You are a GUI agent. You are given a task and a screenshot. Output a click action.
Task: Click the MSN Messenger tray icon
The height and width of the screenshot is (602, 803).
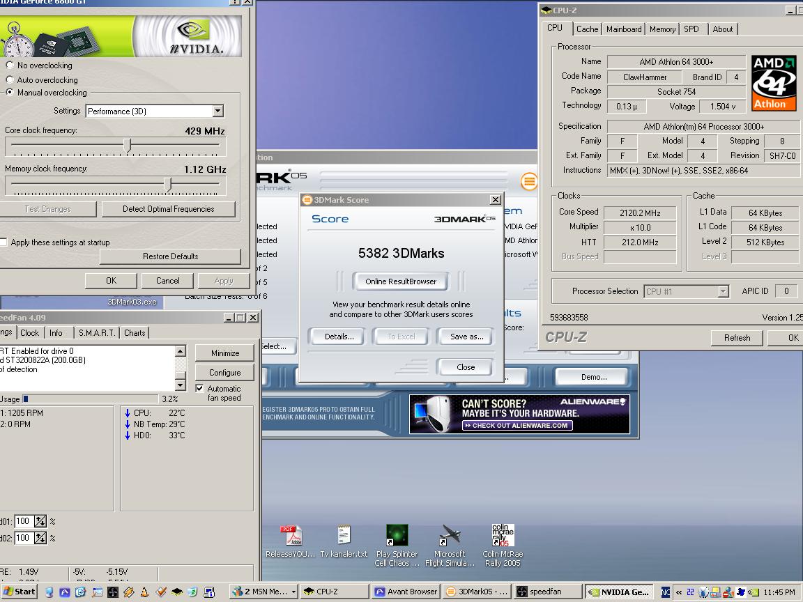point(728,592)
